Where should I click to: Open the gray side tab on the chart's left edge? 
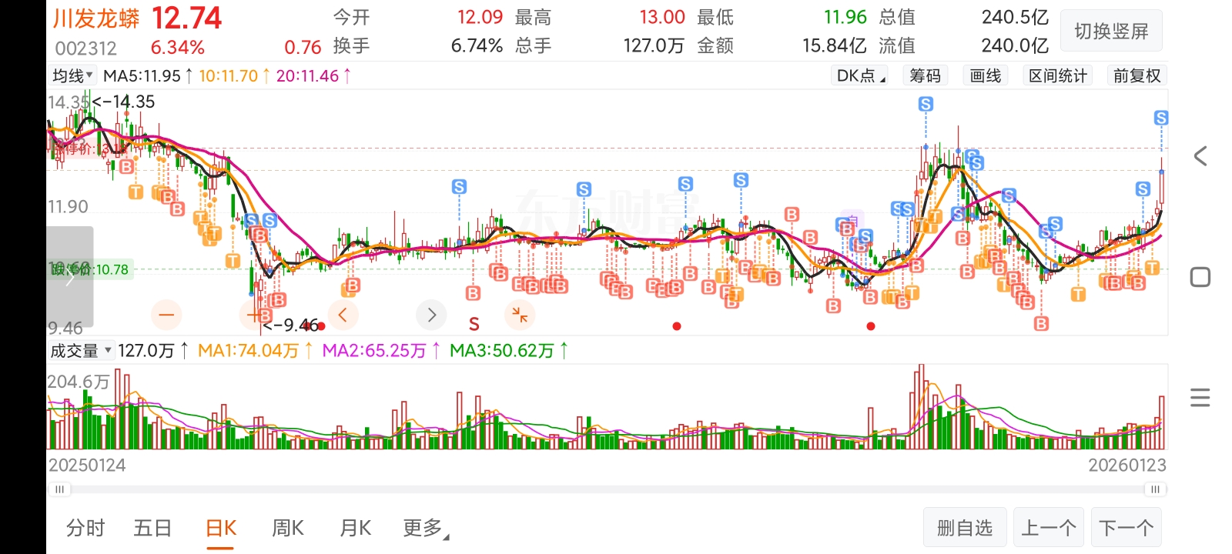(x=69, y=277)
